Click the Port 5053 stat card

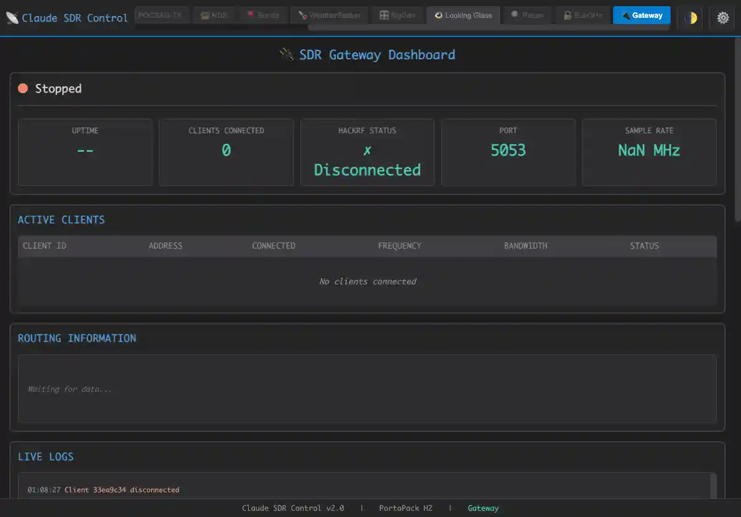coord(508,152)
